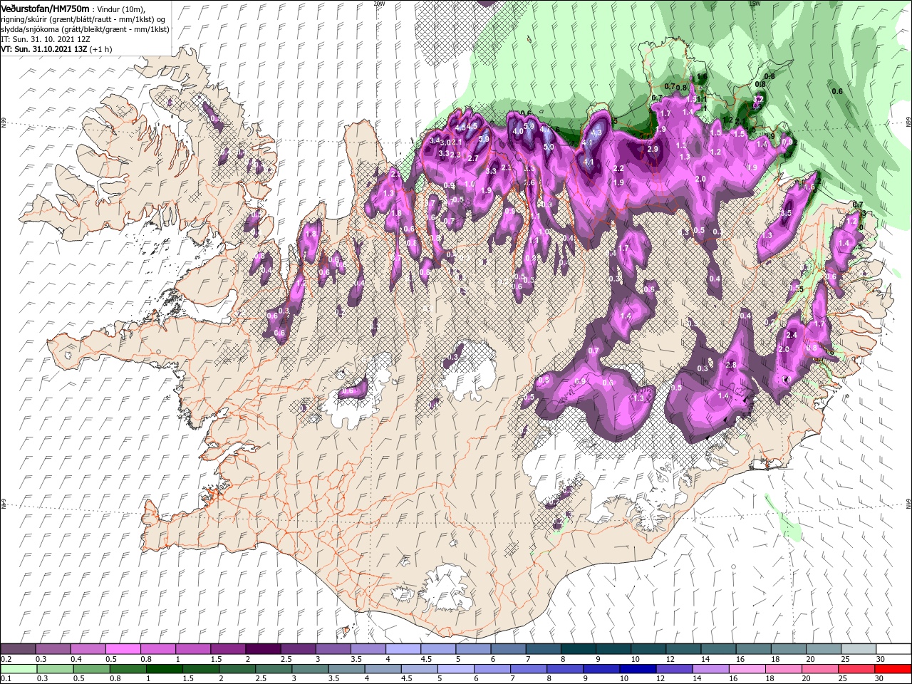Click the bright pink 0.5 swatch in upper legend row
912x684 pixels.
(123, 649)
